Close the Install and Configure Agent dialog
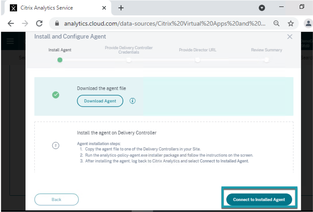Image resolution: width=313 pixels, height=212 pixels. point(290,37)
